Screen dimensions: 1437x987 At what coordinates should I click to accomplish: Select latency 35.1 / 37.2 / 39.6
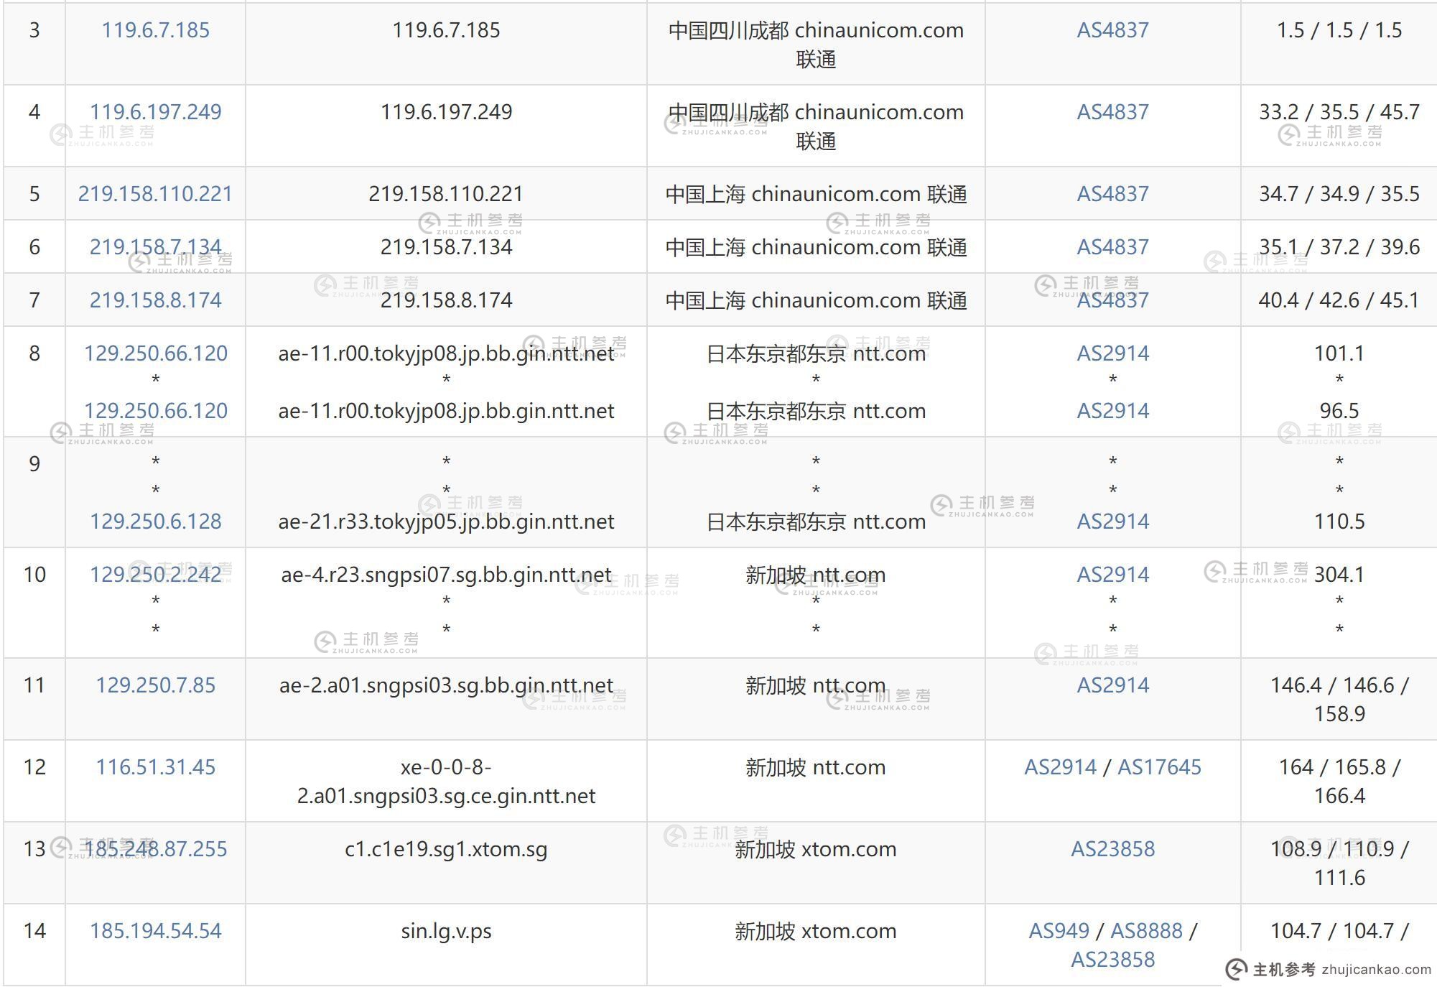coord(1339,247)
